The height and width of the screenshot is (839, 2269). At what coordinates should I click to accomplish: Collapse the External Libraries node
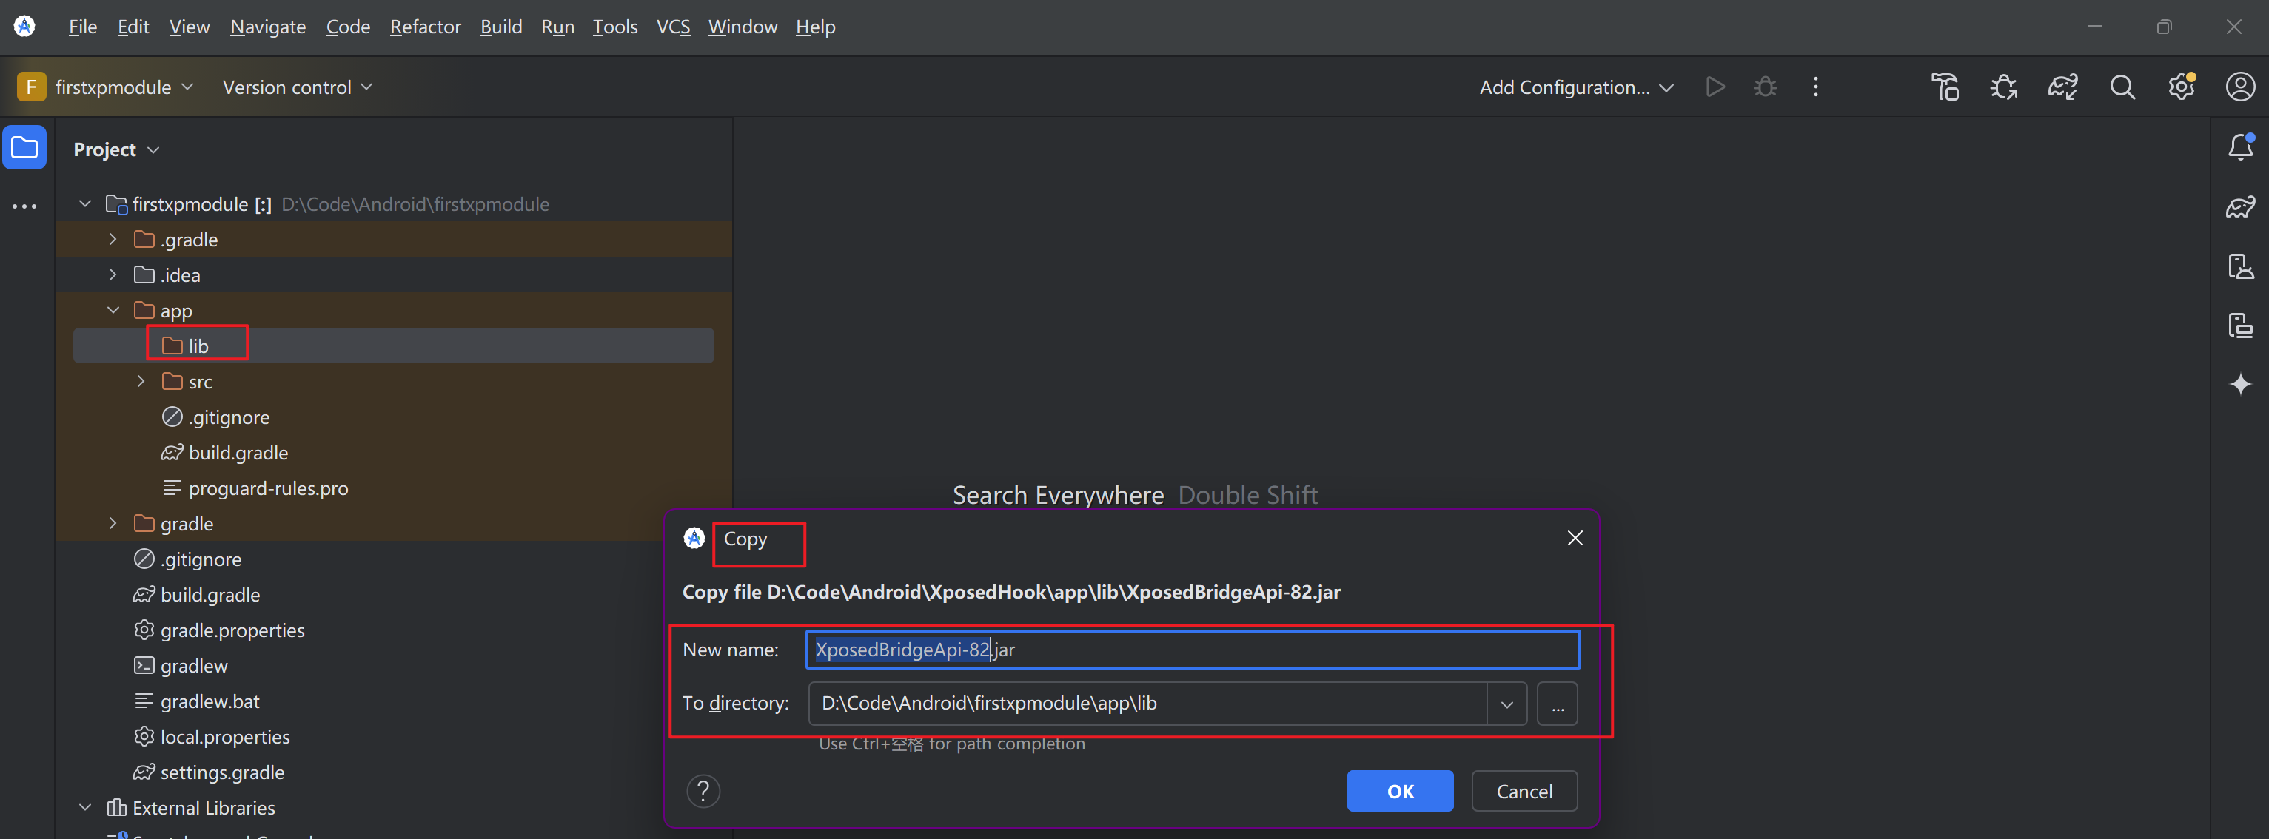[x=84, y=807]
